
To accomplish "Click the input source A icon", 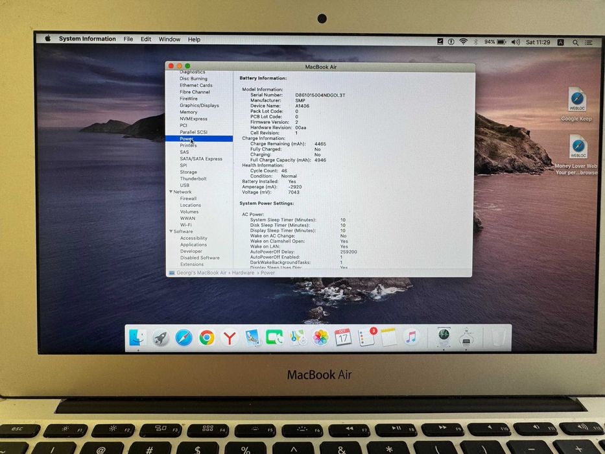I will 561,42.
